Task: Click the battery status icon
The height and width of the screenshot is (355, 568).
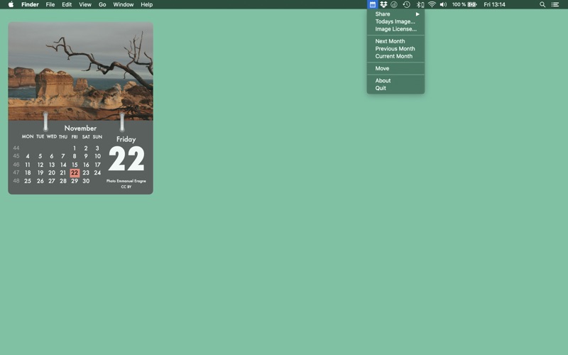Action: [x=472, y=4]
